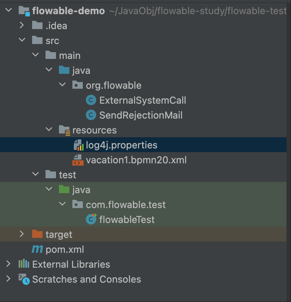Expand the target directory
This screenshot has height=302, width=291.
(22, 234)
